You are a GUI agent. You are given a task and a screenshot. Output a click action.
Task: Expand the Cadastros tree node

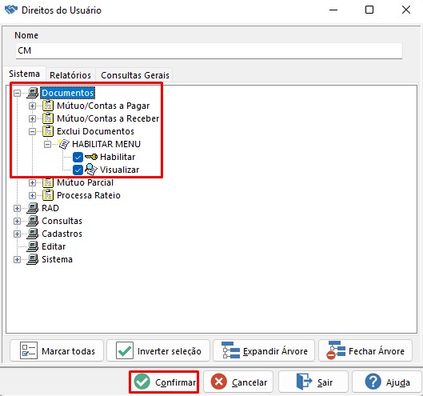coord(17,234)
